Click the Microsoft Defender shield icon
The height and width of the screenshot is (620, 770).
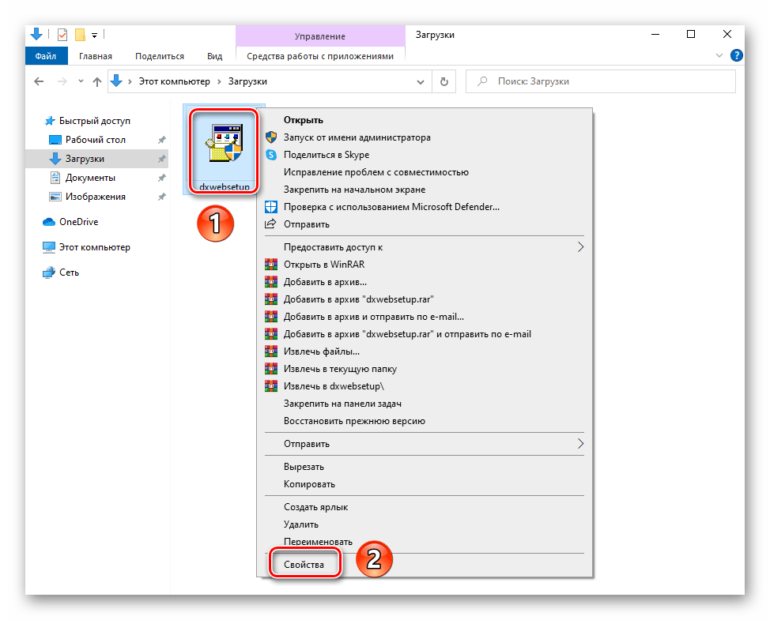pos(271,207)
